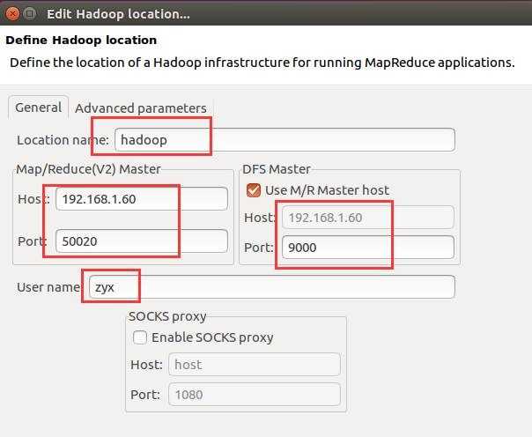Click the 'Define the location of a Hadoop infrastructure' description
Screen dimensions: 532x437
(262, 63)
